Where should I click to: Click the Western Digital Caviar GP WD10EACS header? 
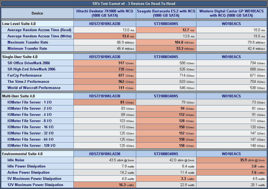pos(231,13)
